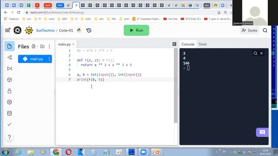Open Internet Explorer from taskbar

[18, 152]
